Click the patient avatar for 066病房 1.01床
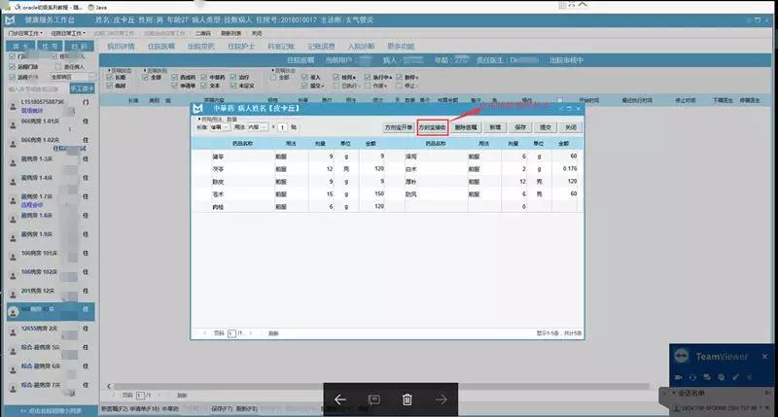778x417 pixels. point(9,123)
